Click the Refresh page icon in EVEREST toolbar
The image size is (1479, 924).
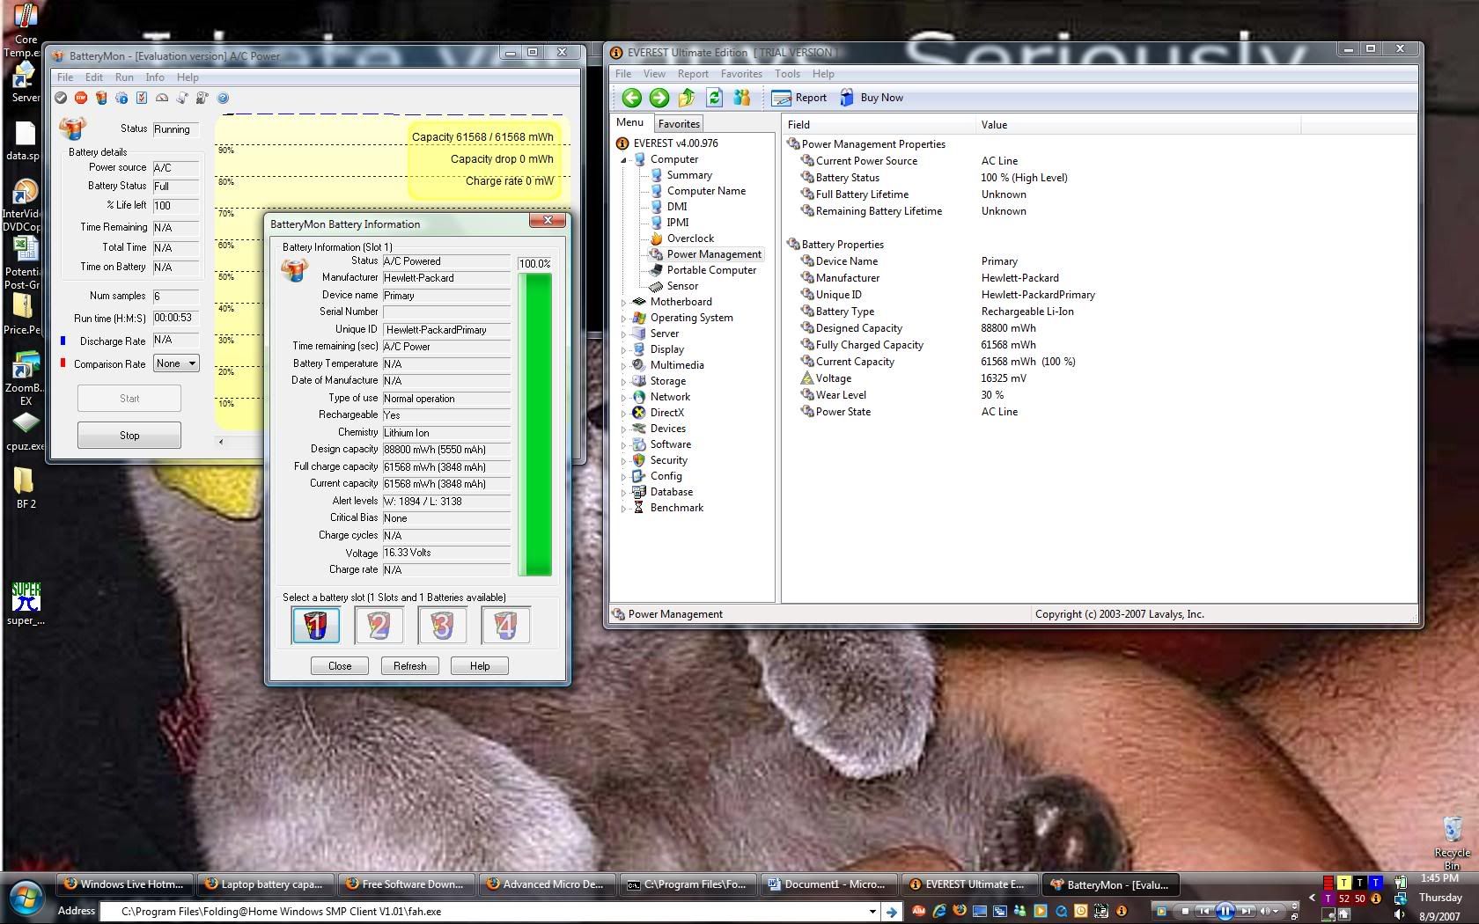coord(714,98)
